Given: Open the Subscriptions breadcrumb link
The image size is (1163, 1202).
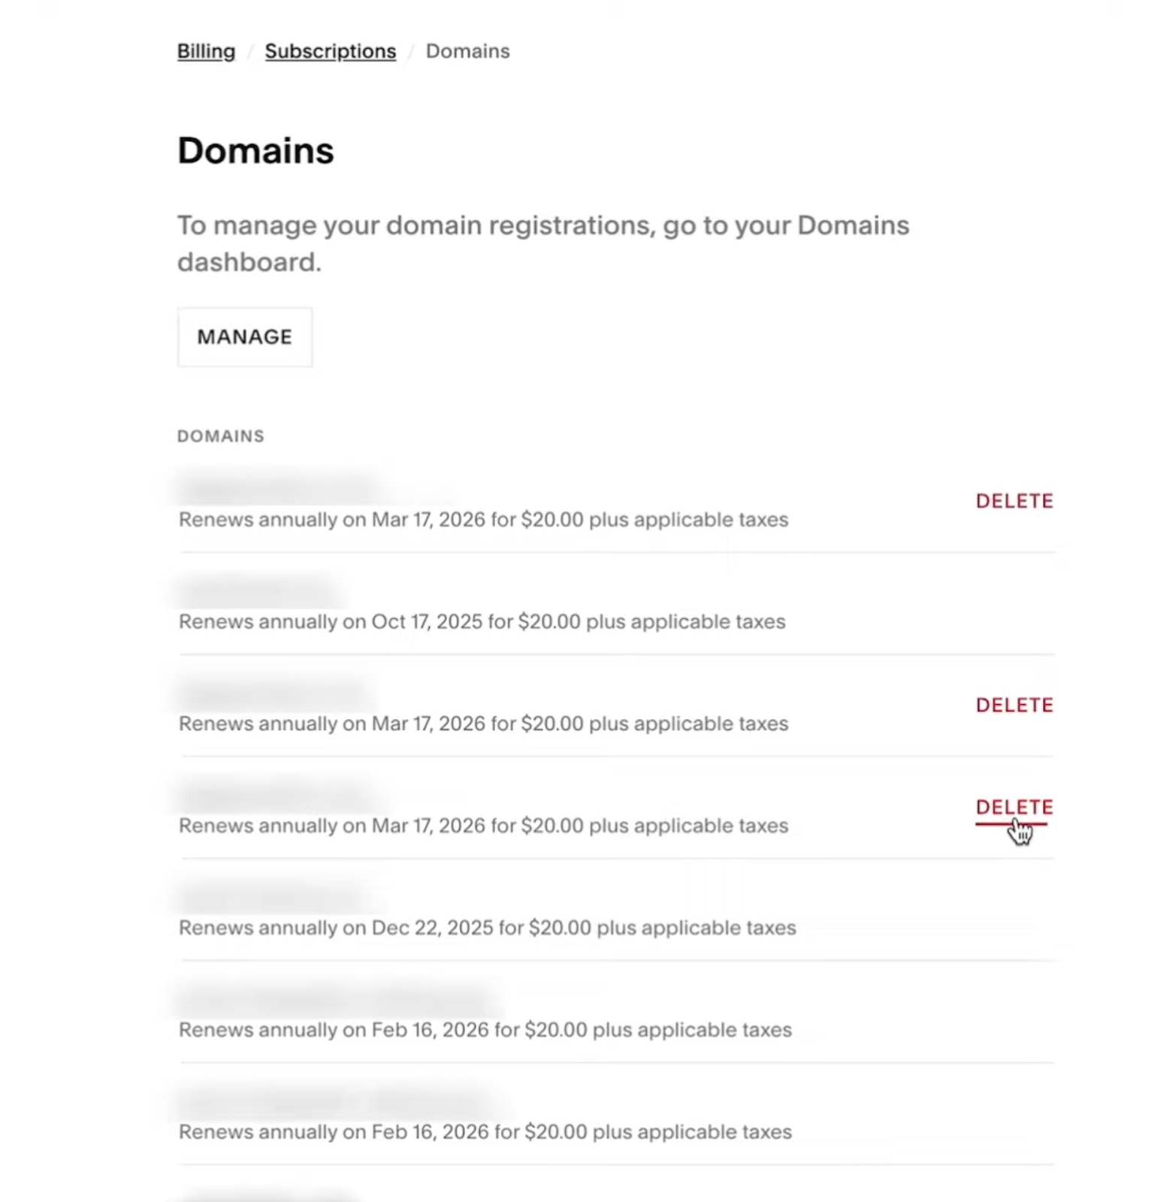Looking at the screenshot, I should tap(330, 50).
